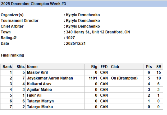167x115 pixels.
Task: Select the Name column header
Action: pos(32,67)
